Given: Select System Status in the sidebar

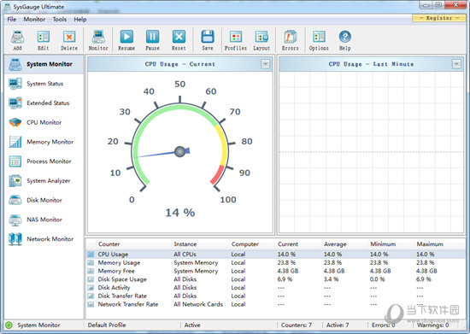Looking at the screenshot, I should (x=44, y=84).
